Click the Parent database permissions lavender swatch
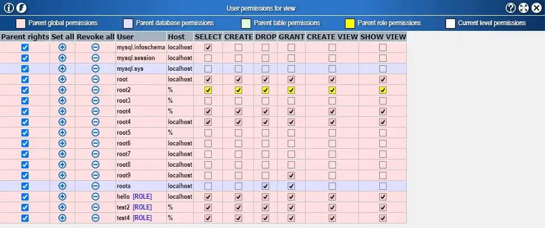The height and width of the screenshot is (228, 545). pos(128,23)
